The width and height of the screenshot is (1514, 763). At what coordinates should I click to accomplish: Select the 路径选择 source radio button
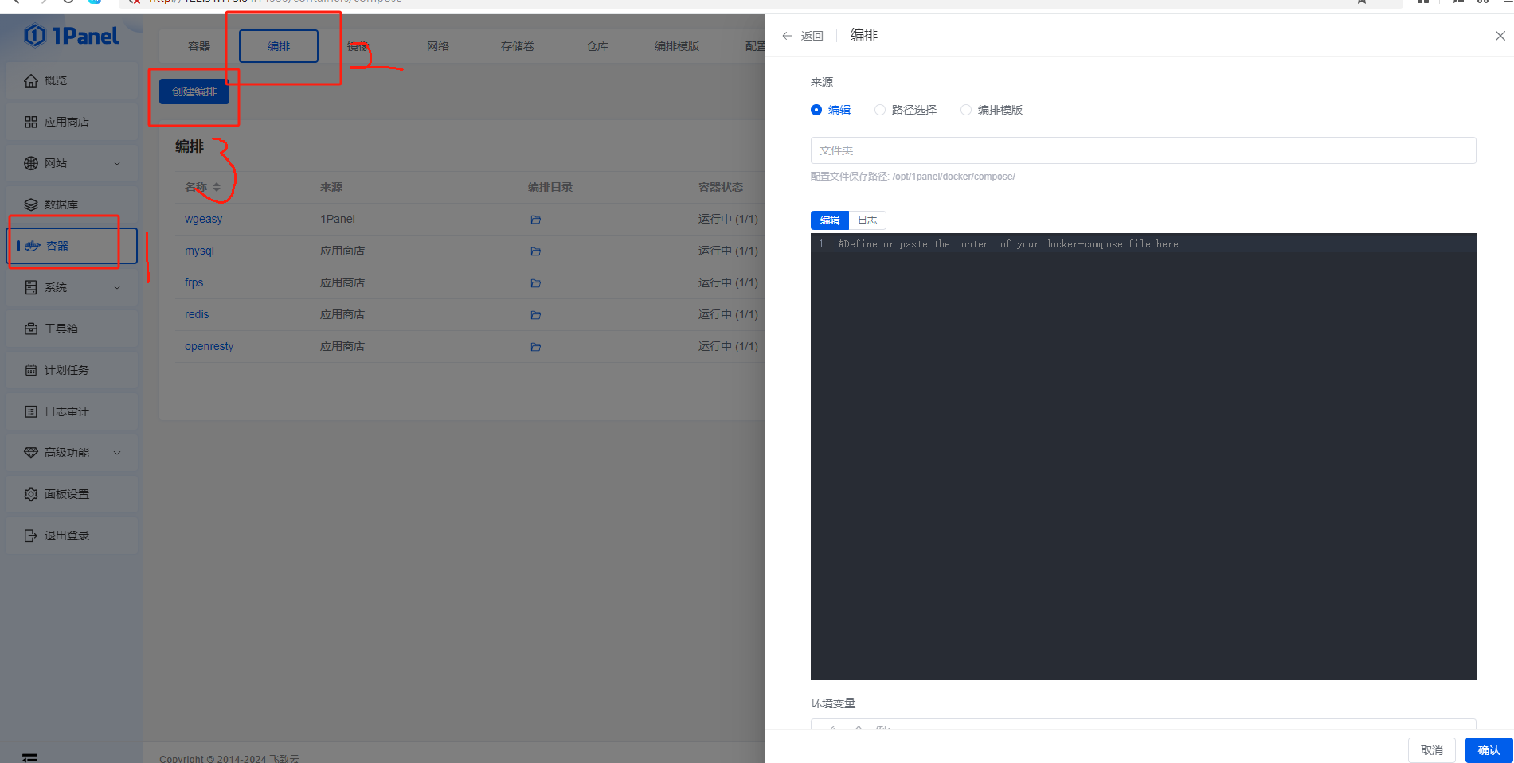(880, 110)
